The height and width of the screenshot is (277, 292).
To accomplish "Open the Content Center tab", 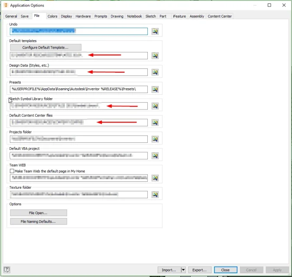I will click(220, 16).
